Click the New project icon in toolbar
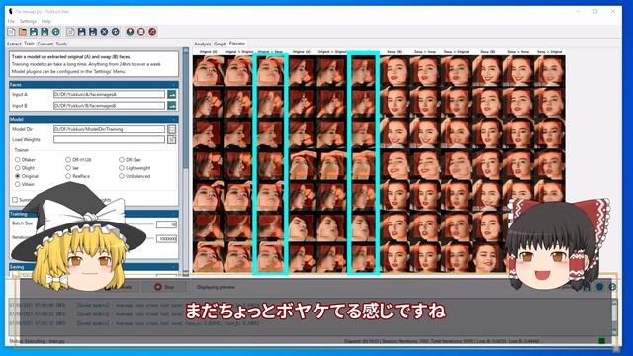 [11, 32]
